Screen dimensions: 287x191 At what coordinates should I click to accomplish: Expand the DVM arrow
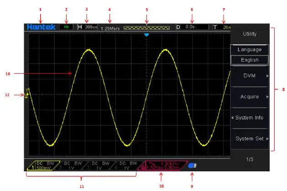267,76
